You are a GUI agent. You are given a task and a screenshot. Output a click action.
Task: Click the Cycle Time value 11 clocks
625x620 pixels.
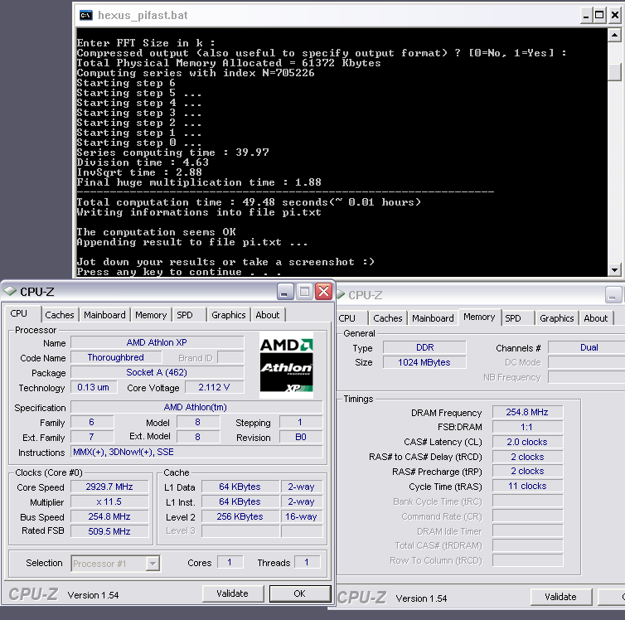pos(527,486)
